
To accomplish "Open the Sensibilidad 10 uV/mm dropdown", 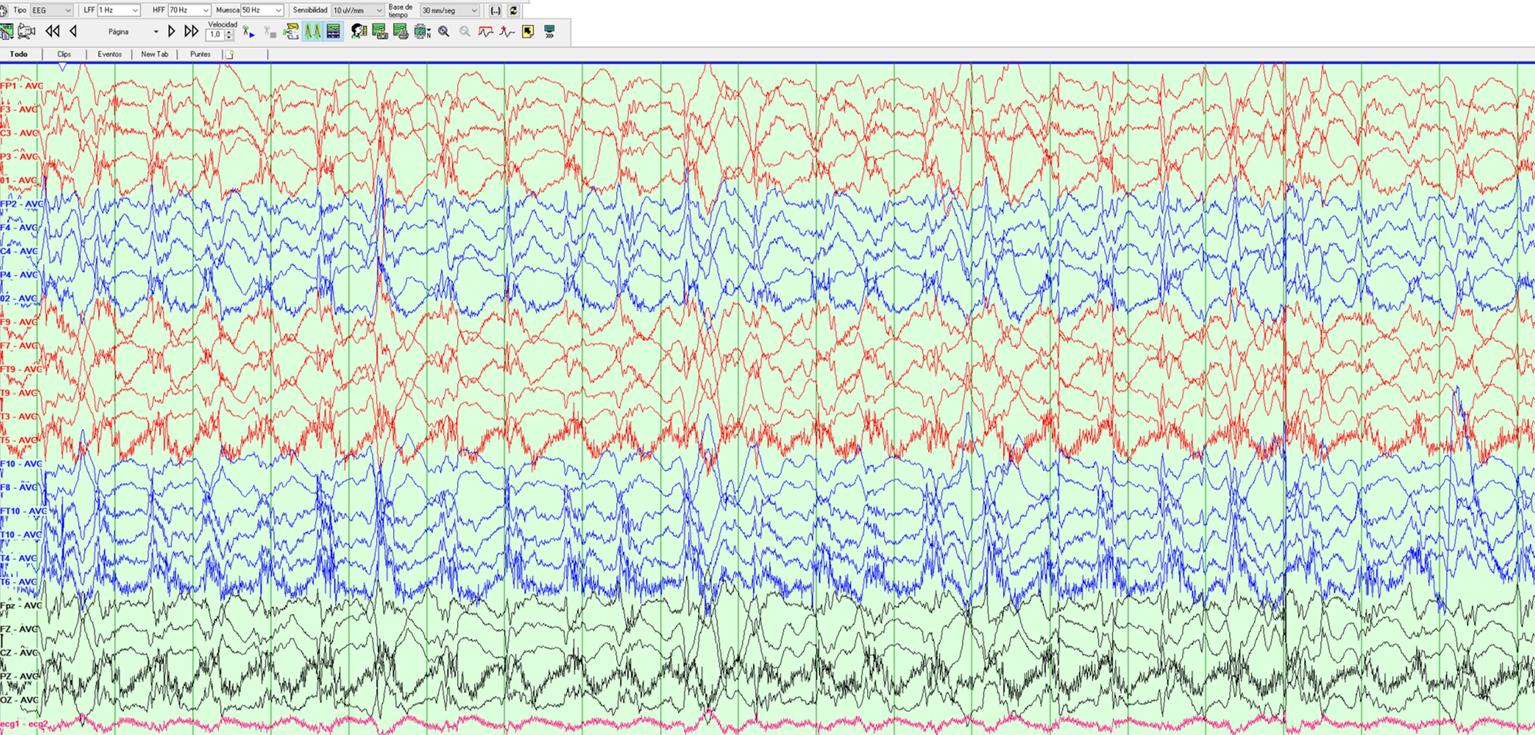I will (x=357, y=10).
